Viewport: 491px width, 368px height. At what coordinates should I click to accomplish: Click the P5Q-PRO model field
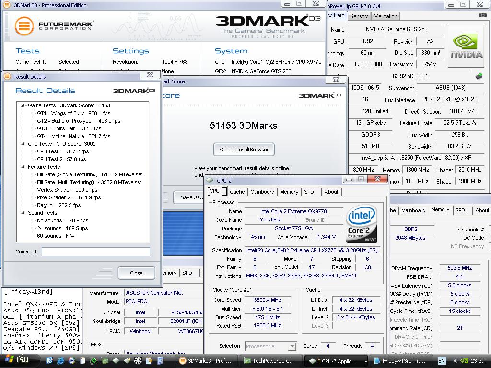coord(164,302)
